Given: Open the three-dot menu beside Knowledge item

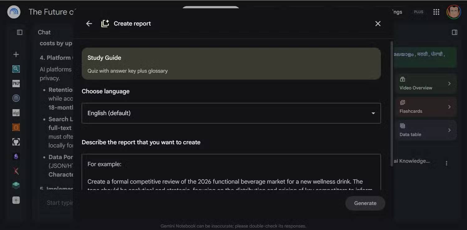Looking at the screenshot, I should coord(446,163).
